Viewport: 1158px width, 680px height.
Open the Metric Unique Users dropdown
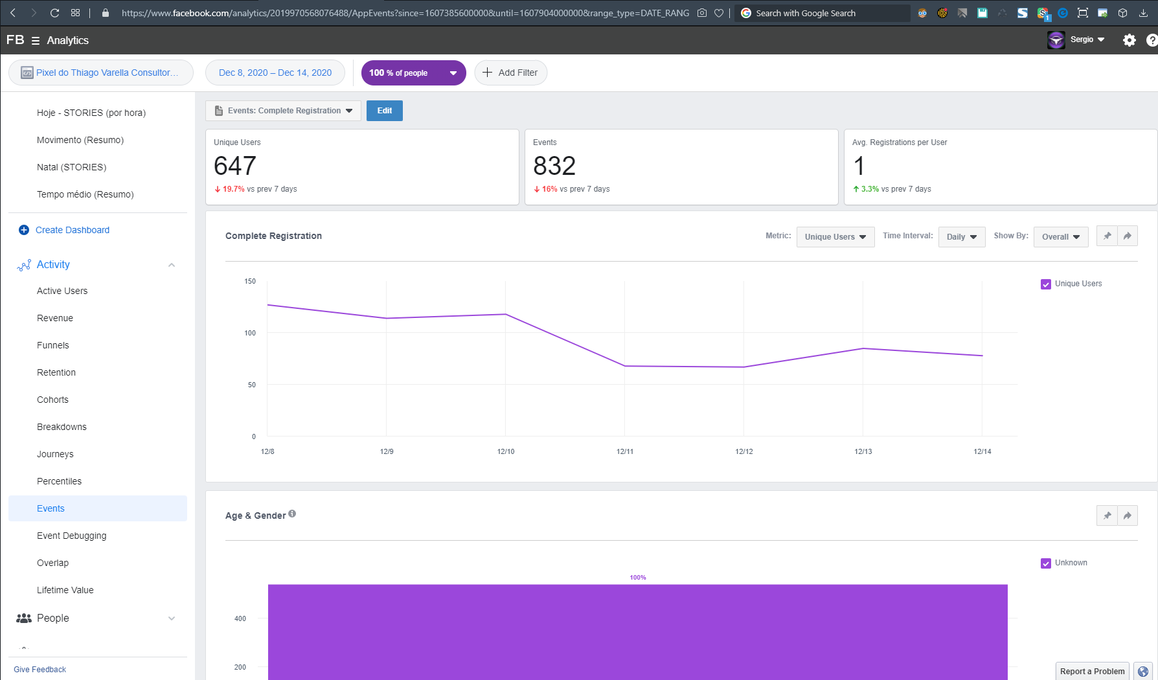click(835, 236)
